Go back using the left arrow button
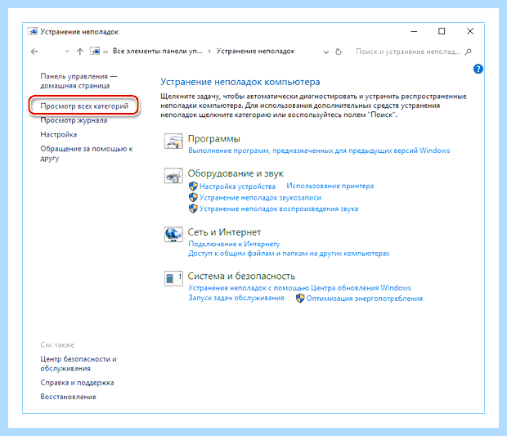 pos(34,52)
